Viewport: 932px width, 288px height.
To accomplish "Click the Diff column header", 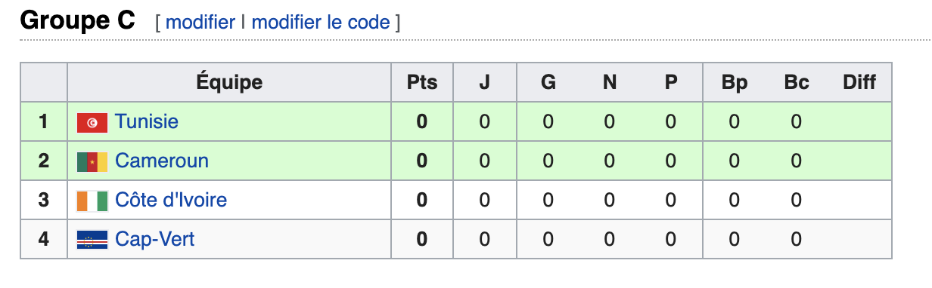I will click(x=859, y=81).
